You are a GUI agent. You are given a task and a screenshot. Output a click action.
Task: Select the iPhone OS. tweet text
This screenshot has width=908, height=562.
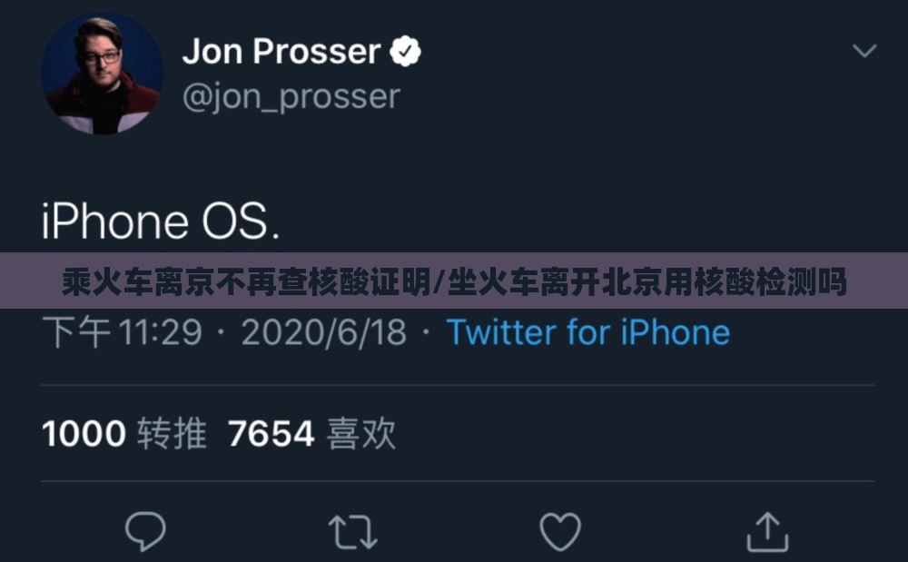tap(161, 222)
